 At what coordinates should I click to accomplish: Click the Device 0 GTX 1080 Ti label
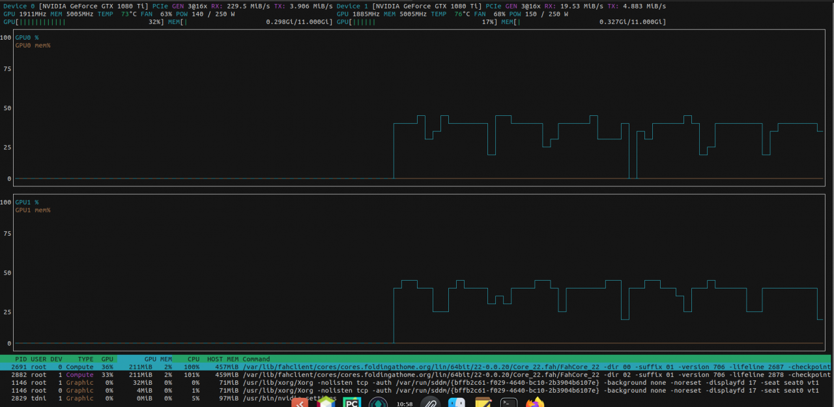pyautogui.click(x=76, y=6)
